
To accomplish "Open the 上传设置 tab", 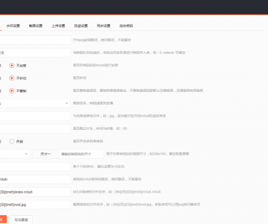I will coord(59,26).
